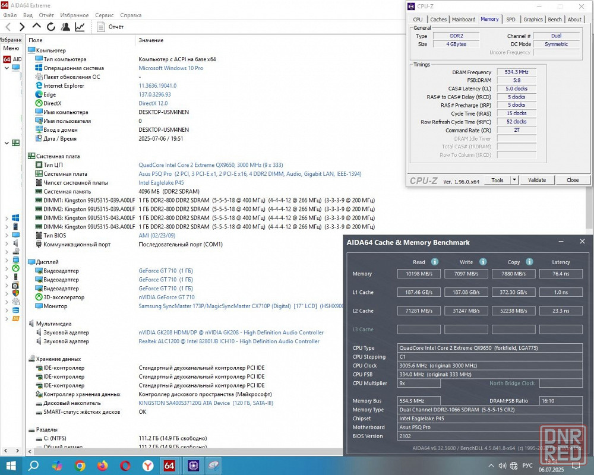594x475 pixels.
Task: Click the Validate button in CPU-Z
Action: tap(537, 180)
